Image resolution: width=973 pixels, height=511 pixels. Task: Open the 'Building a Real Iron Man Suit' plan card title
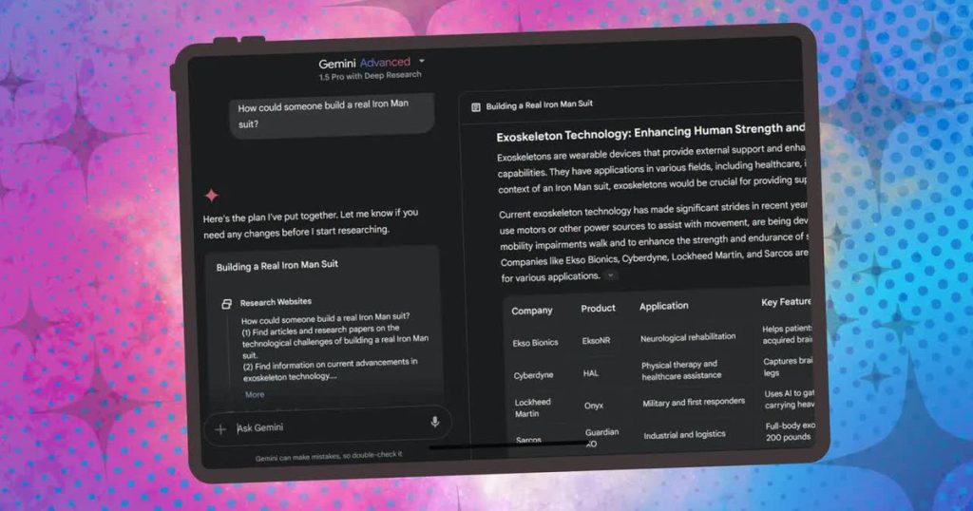coord(277,266)
